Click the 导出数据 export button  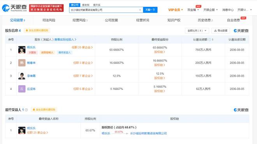pyautogui.click(x=221, y=31)
